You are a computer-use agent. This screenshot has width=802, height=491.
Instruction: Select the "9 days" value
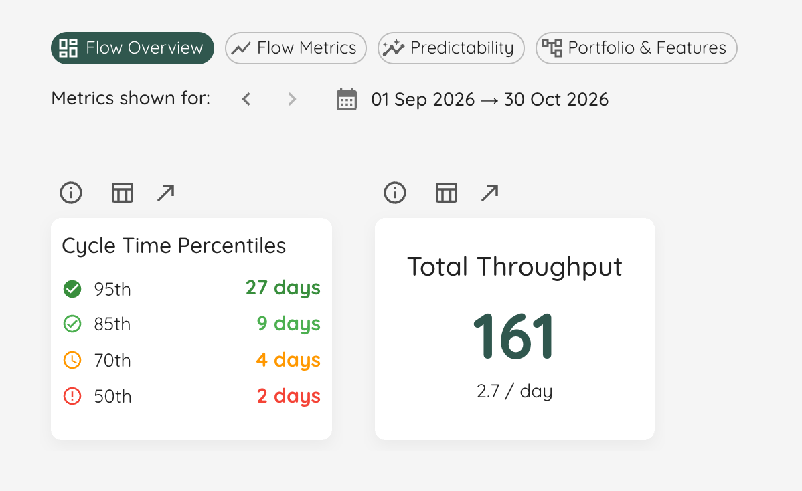coord(289,323)
